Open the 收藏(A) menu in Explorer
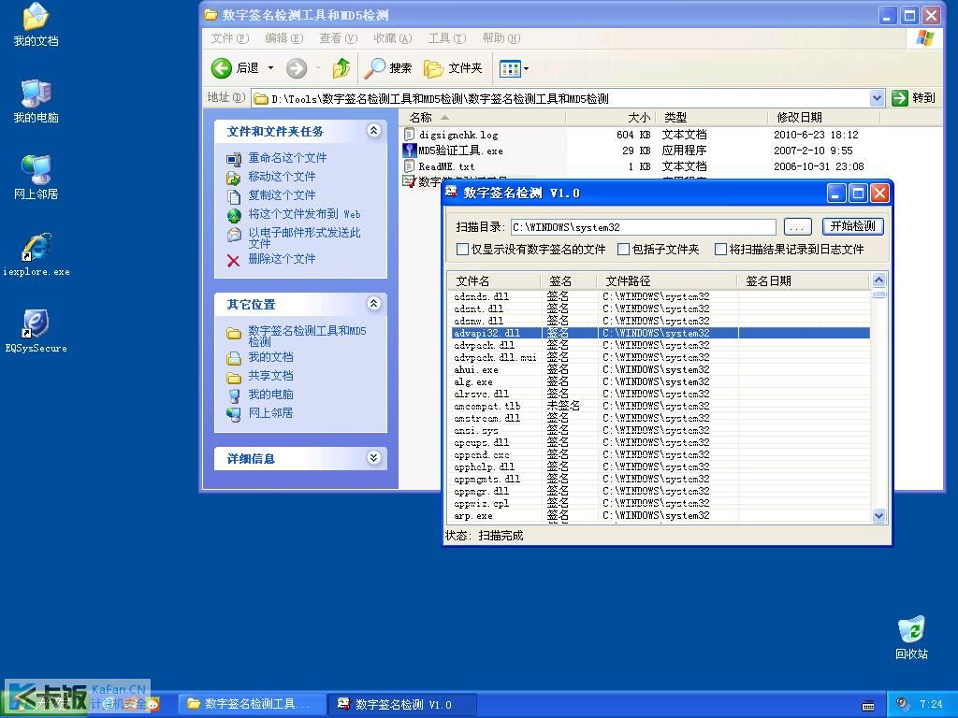 point(393,37)
